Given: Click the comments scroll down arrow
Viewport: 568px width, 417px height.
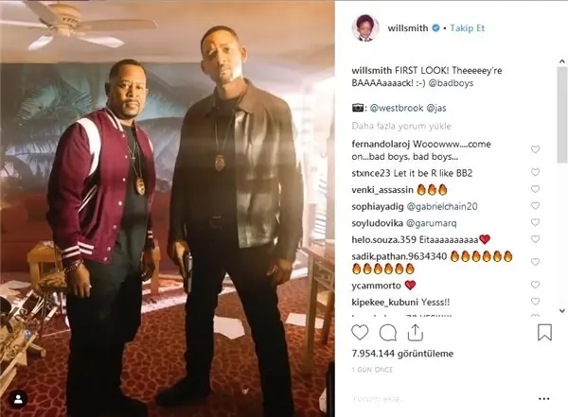Looking at the screenshot, I should point(561,310).
